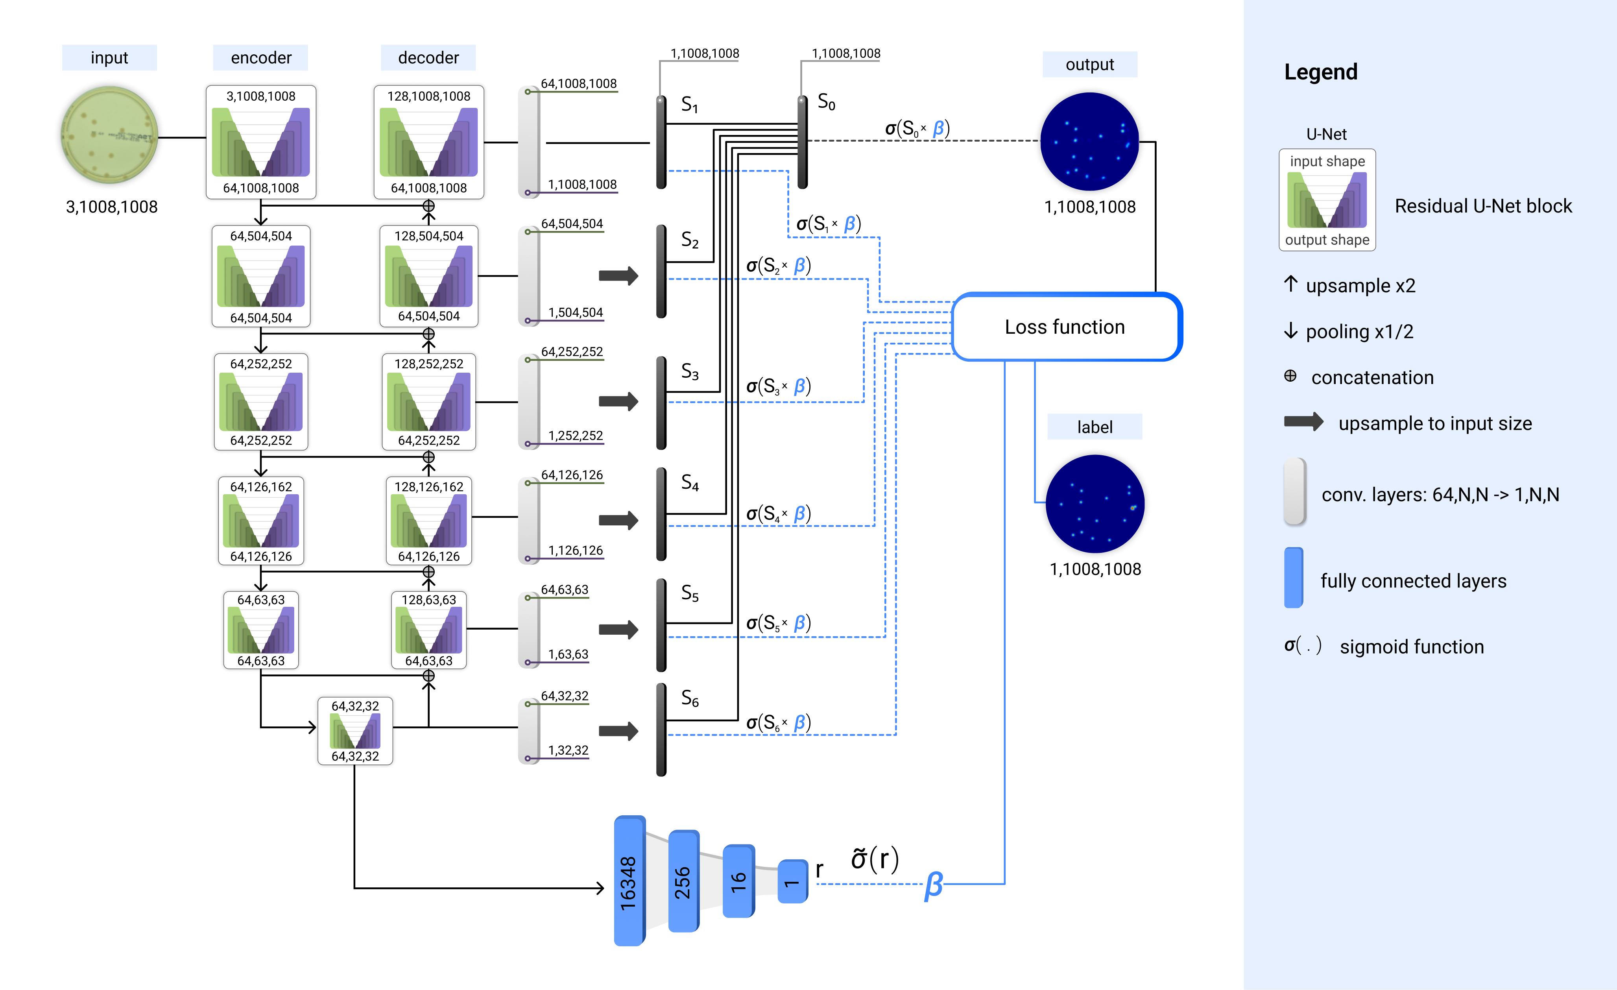Click the 'pooling x1/2' legend text
This screenshot has width=1617, height=990.
[1359, 332]
